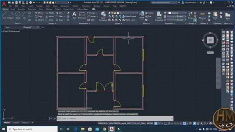Toggle annotation visibility in status bar
The height and width of the screenshot is (132, 235).
click(x=195, y=123)
